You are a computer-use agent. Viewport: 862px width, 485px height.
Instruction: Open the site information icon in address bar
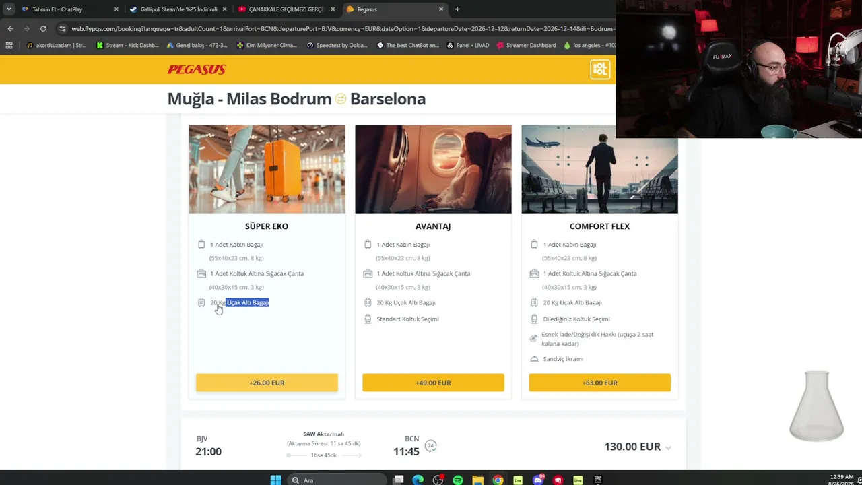tap(63, 28)
